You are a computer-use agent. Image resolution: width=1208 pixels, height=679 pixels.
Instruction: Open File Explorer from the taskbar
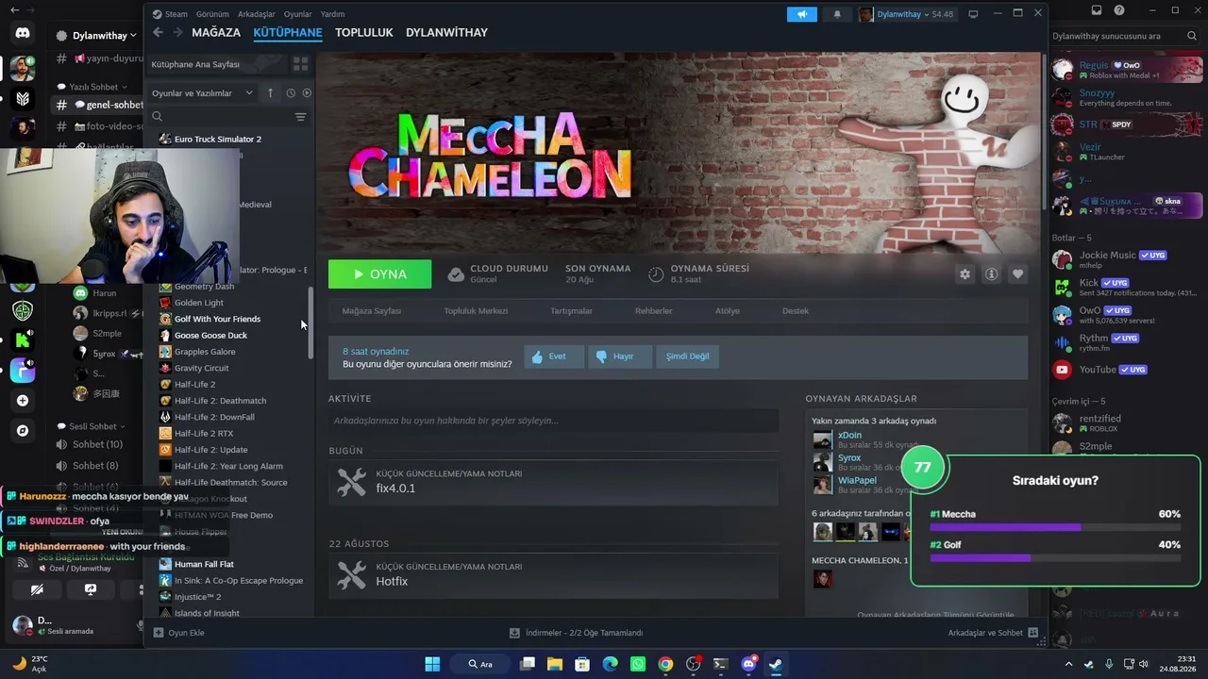point(554,664)
